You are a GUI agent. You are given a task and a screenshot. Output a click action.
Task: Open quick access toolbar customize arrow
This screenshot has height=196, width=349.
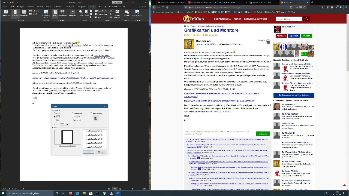pos(17,2)
